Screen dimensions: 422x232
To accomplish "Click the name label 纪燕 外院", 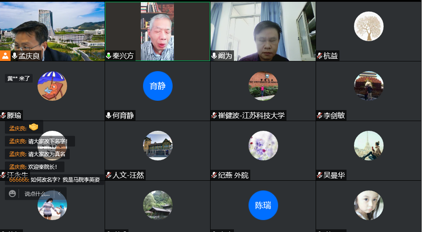I will 233,175.
